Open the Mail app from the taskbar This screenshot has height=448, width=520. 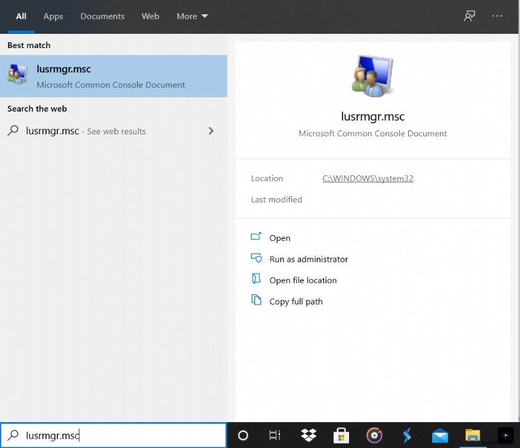[x=439, y=435]
